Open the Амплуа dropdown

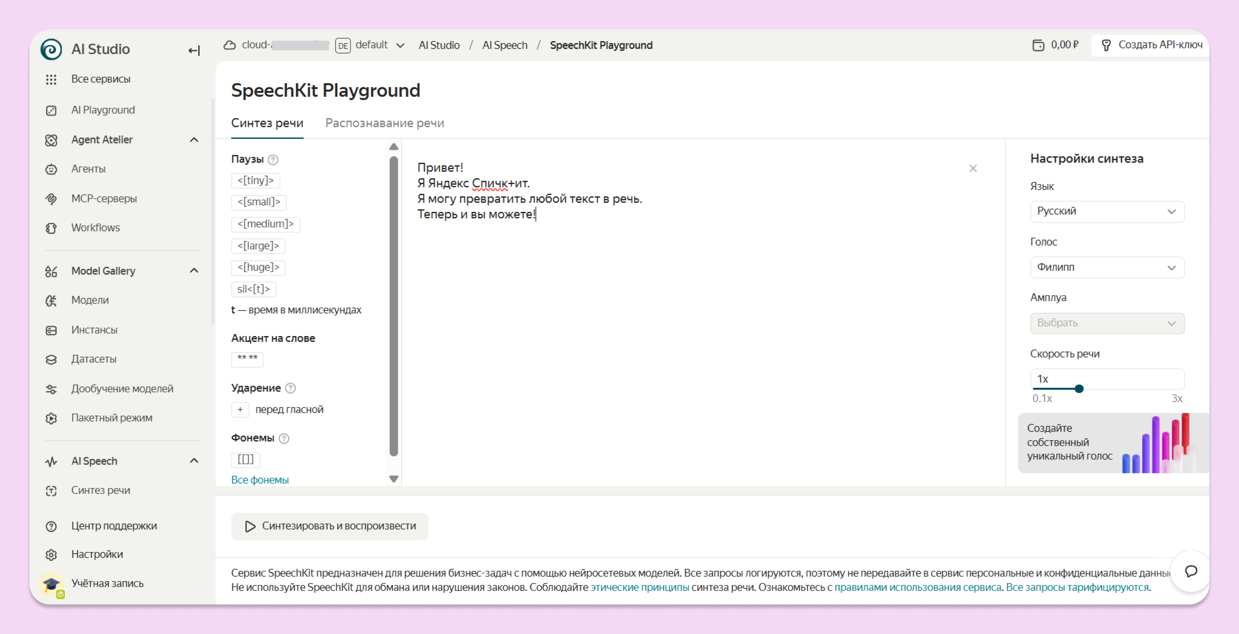click(1107, 323)
